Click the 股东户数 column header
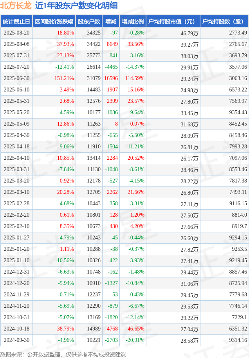249x358 pixels. coord(89,22)
